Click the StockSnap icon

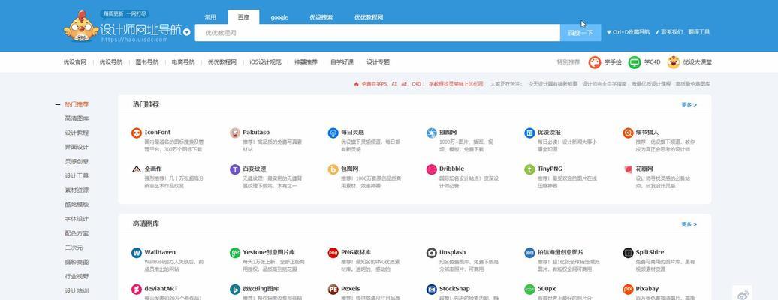(431, 289)
